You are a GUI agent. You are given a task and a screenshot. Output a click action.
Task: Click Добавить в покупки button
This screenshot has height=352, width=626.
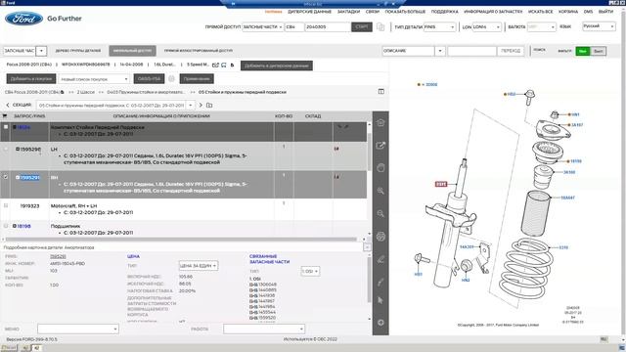click(31, 79)
